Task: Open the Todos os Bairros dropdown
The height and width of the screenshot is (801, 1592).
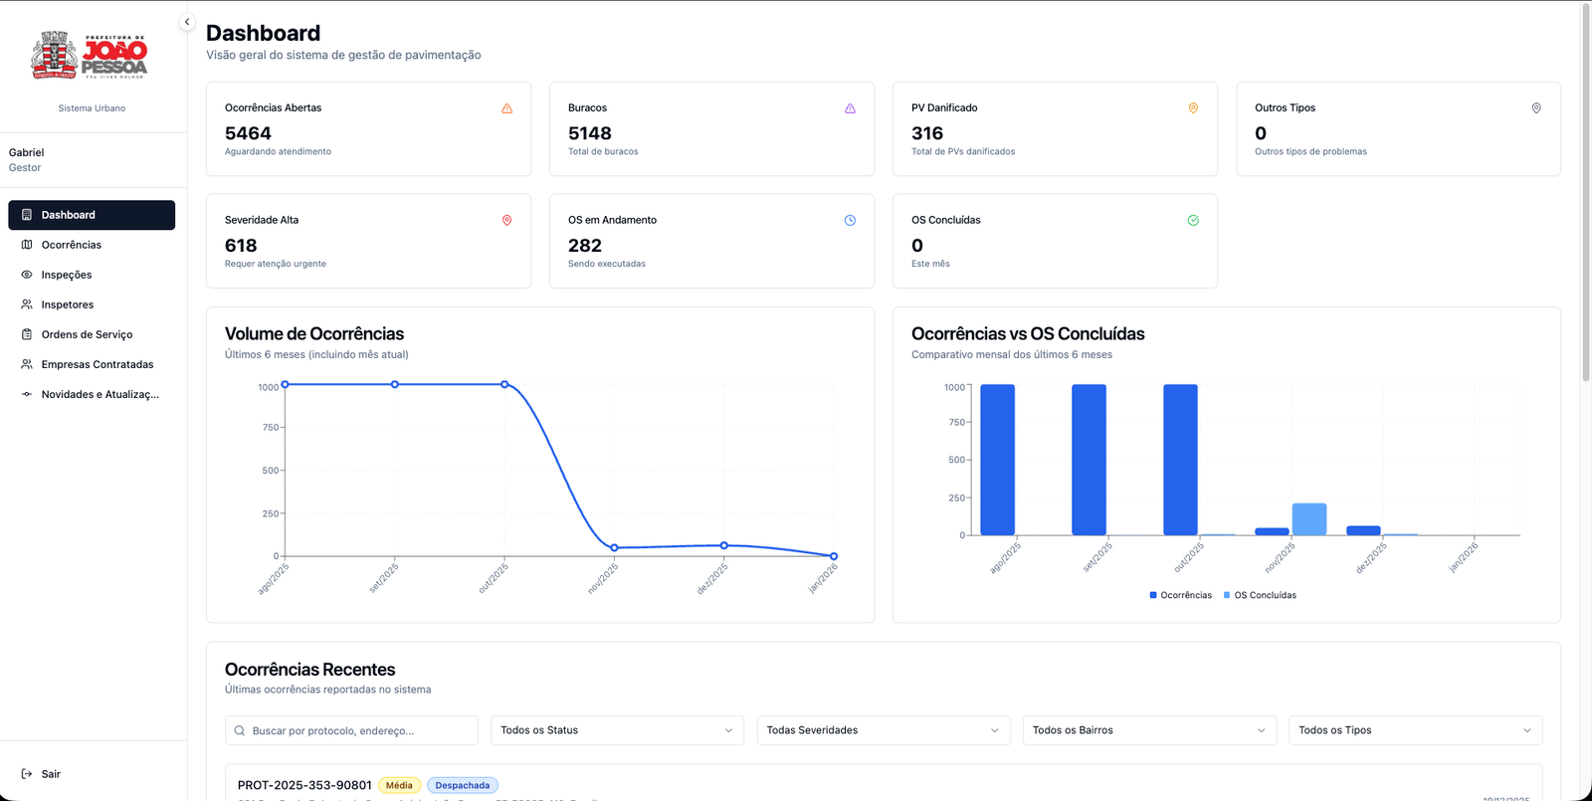Action: tap(1149, 730)
